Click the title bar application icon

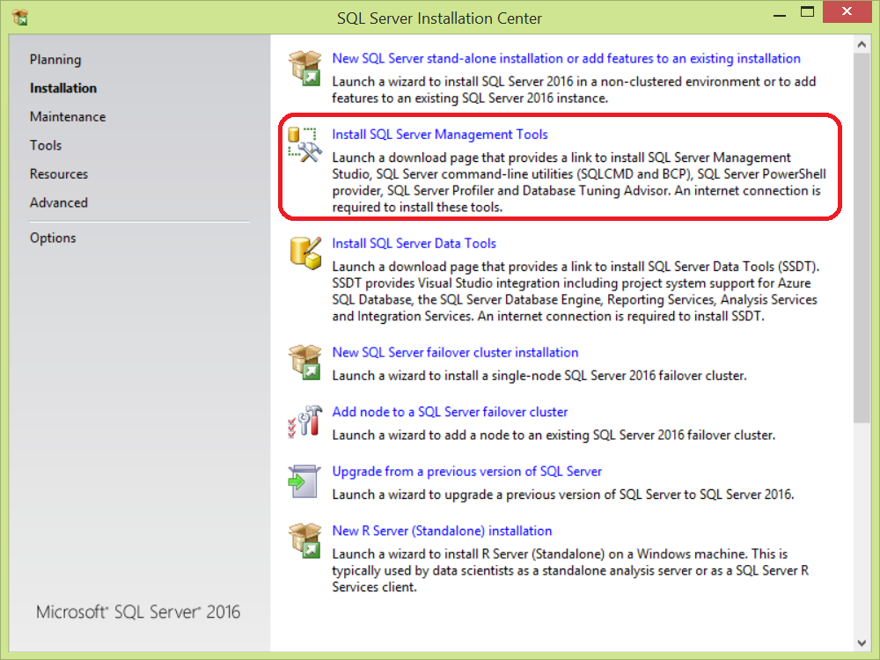(x=20, y=18)
